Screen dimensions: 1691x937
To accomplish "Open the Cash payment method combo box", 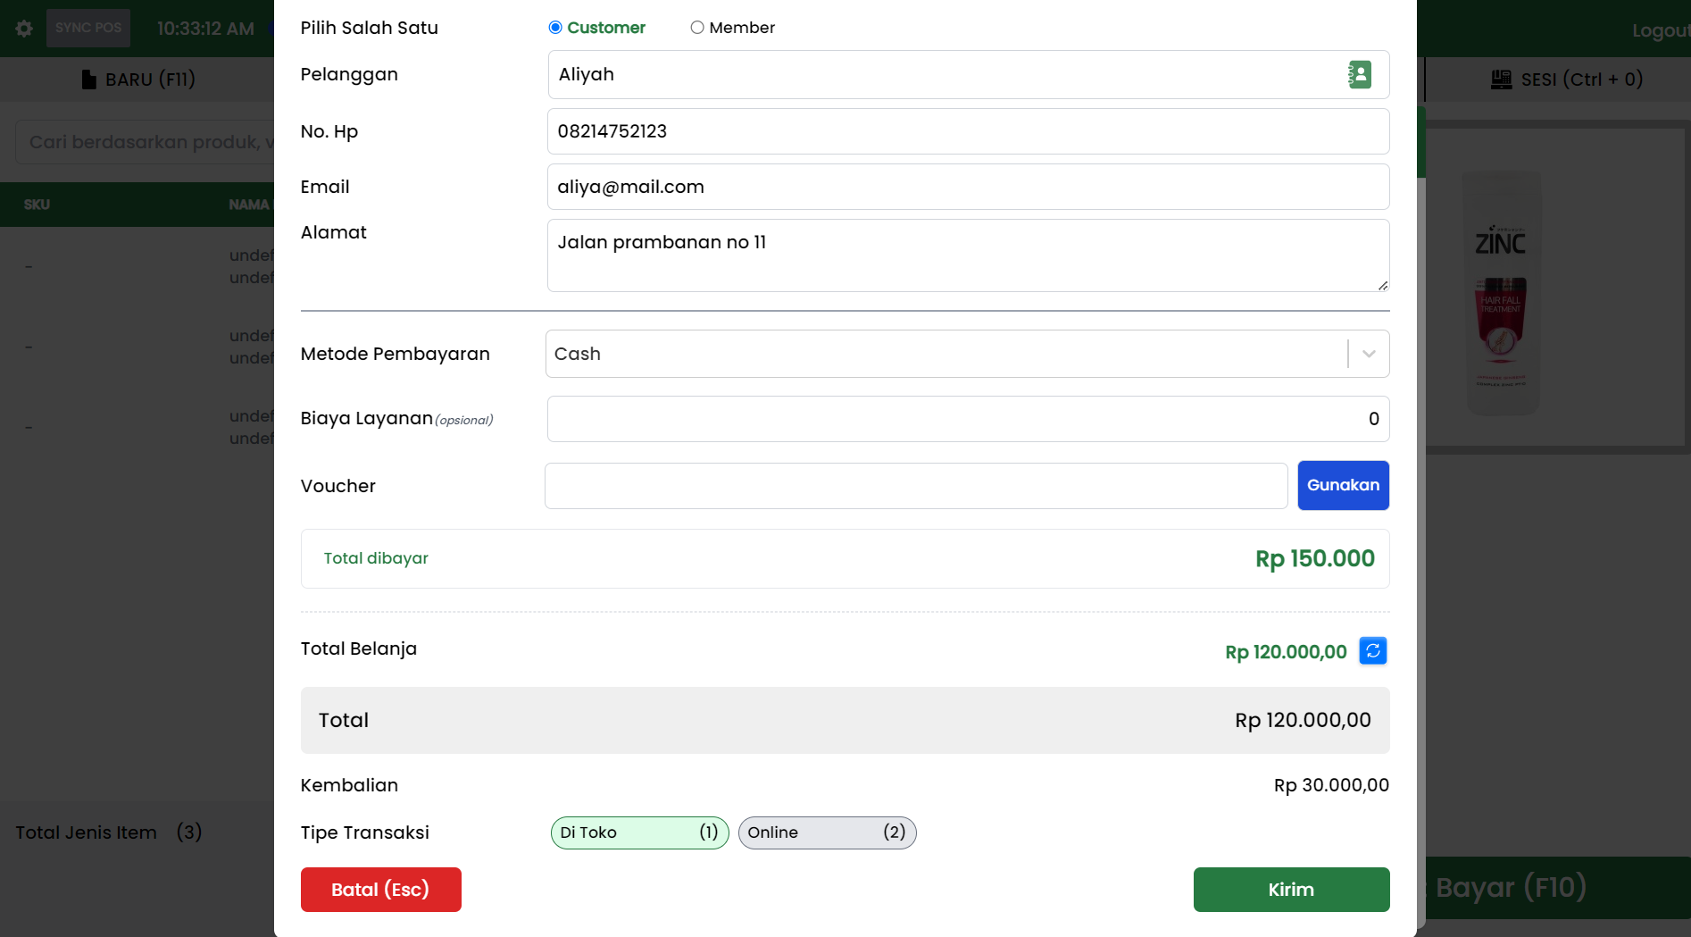I will pyautogui.click(x=946, y=354).
